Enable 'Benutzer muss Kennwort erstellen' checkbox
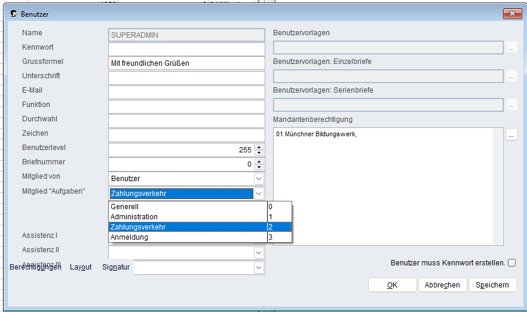 [x=511, y=262]
